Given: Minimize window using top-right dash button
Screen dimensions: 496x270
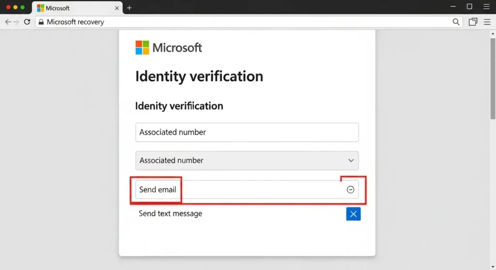Looking at the screenshot, I should point(453,6).
